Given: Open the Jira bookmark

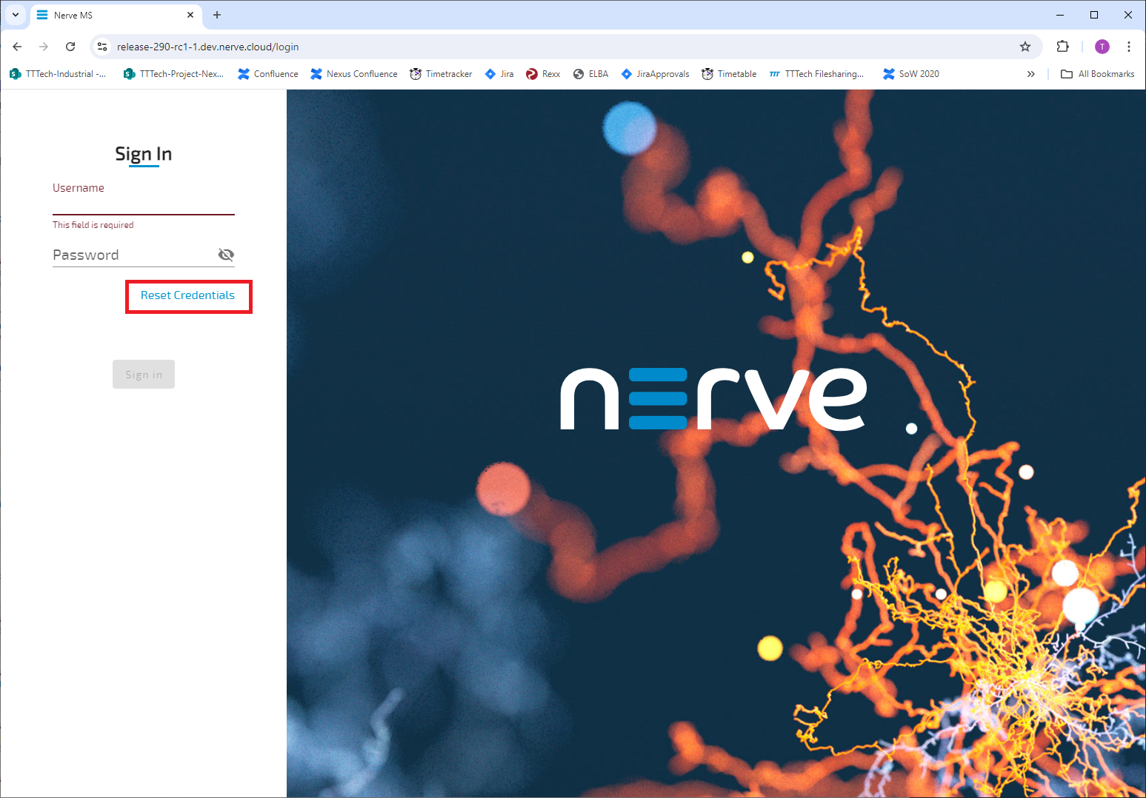Looking at the screenshot, I should pyautogui.click(x=499, y=74).
